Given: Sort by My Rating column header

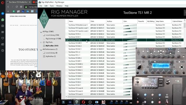Looking at the screenshot, I should click(x=151, y=21).
